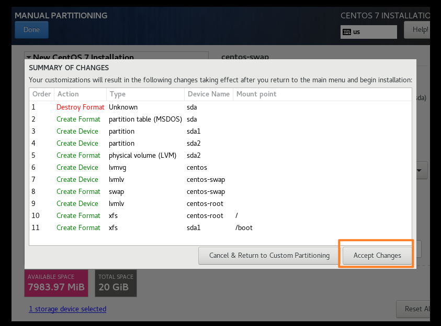Screen dimensions: 441x326
Task: Click the Action column header
Action: coord(80,94)
